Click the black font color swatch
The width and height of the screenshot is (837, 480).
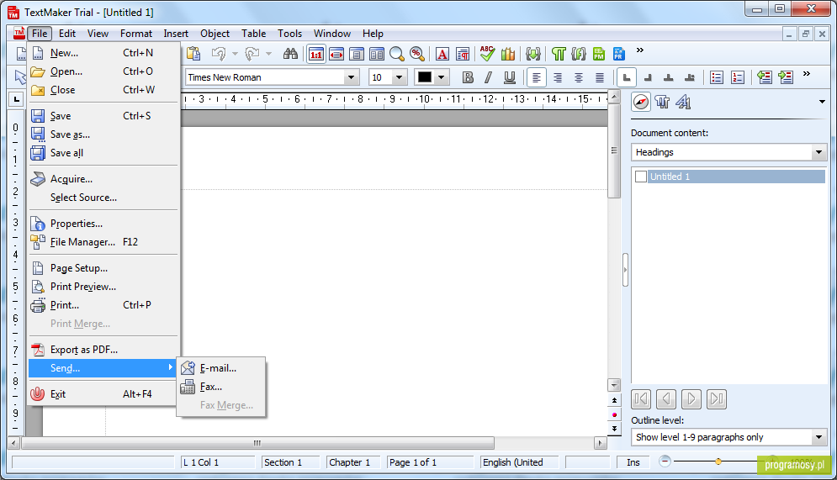pos(424,77)
